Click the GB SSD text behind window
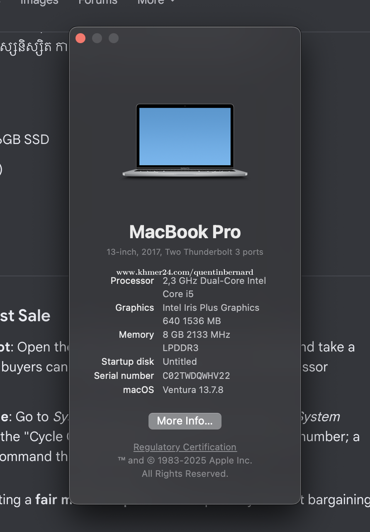370x532 pixels. pos(24,139)
